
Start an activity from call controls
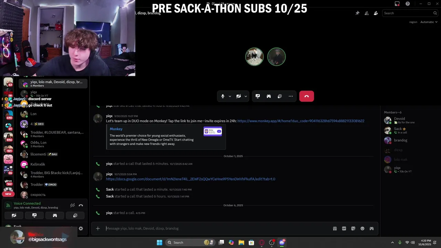269,96
